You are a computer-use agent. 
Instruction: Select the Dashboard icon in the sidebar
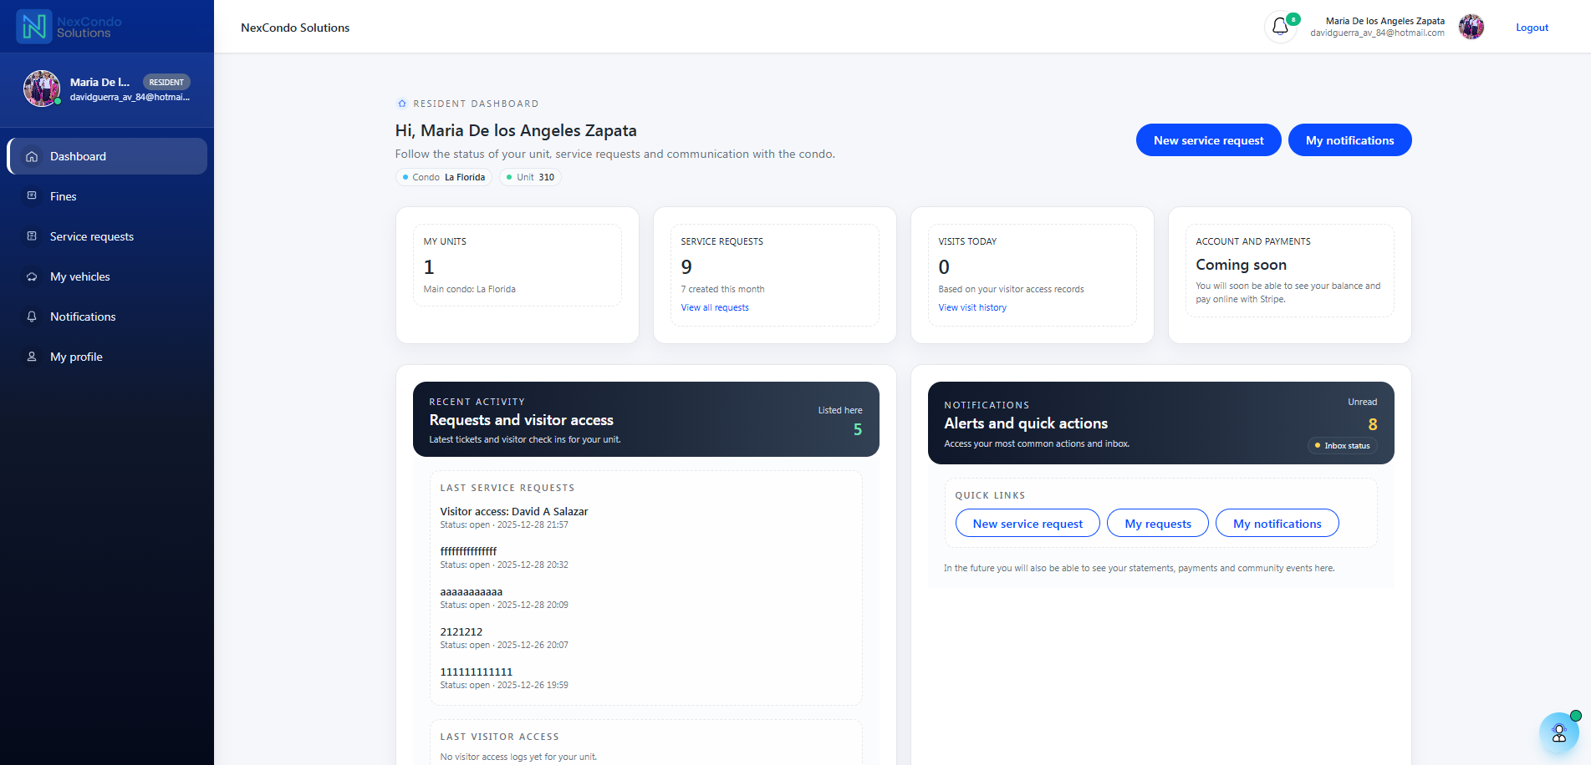[x=32, y=156]
